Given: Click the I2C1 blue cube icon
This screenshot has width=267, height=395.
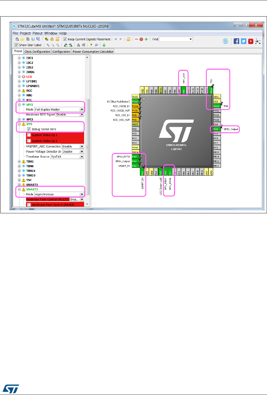Looking at the screenshot, I should coord(24,58).
